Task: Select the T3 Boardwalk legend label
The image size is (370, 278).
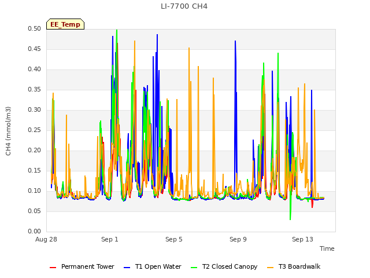Action: pyautogui.click(x=299, y=266)
